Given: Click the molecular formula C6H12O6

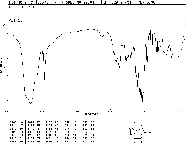Looking at the screenshot, I should (x=15, y=21).
